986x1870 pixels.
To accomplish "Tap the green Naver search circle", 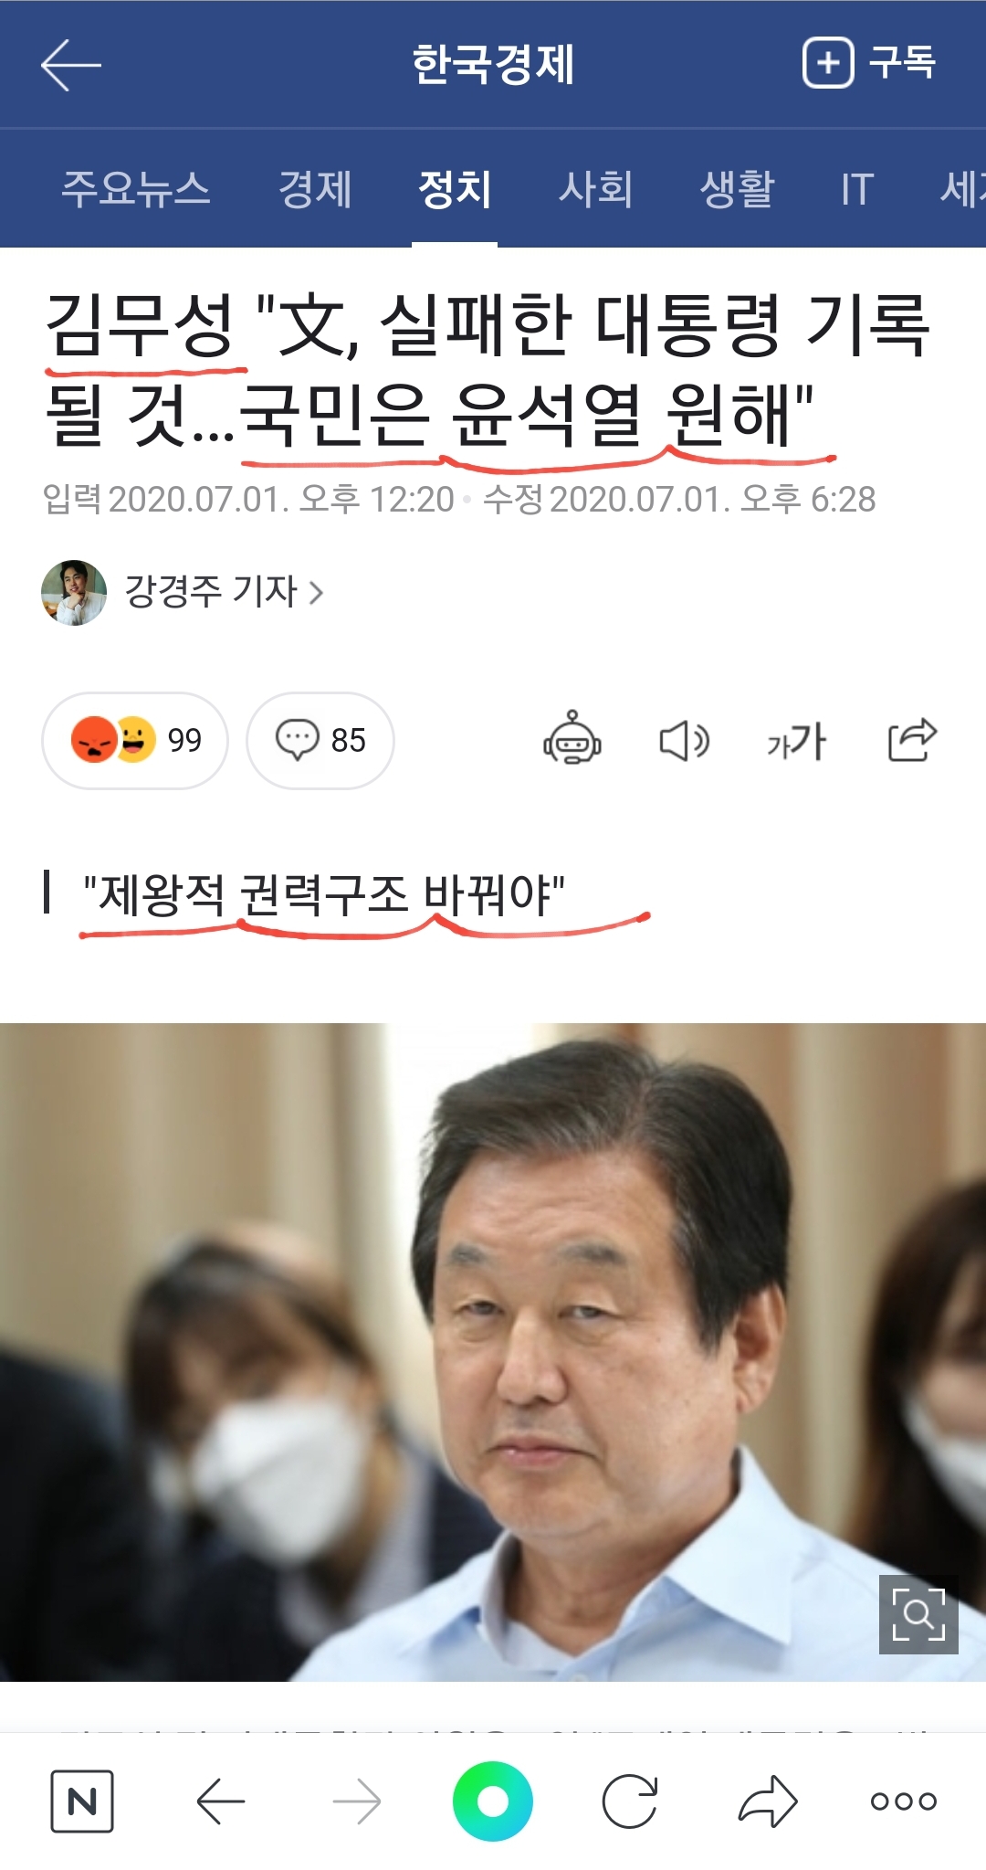I will [493, 1801].
